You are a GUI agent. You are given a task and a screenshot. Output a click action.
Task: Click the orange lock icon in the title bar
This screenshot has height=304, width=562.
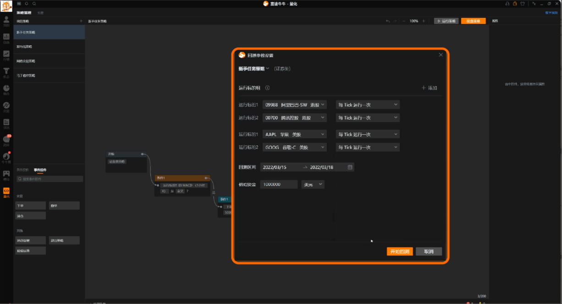click(x=515, y=3)
